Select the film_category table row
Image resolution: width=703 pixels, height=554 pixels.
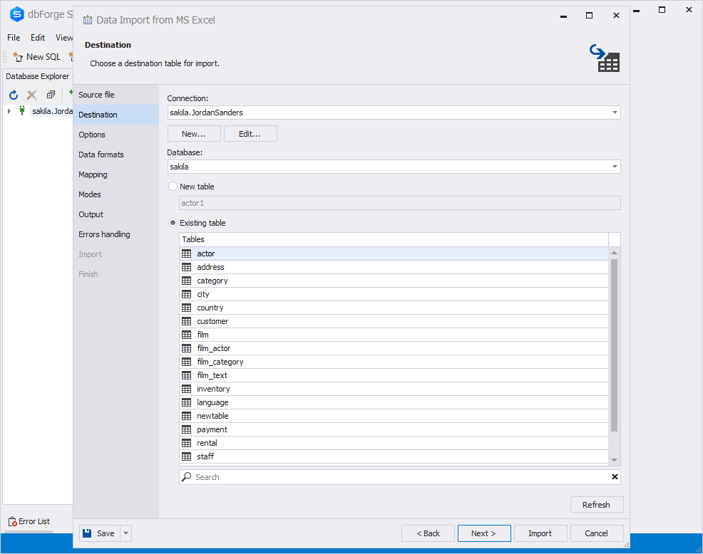(394, 362)
